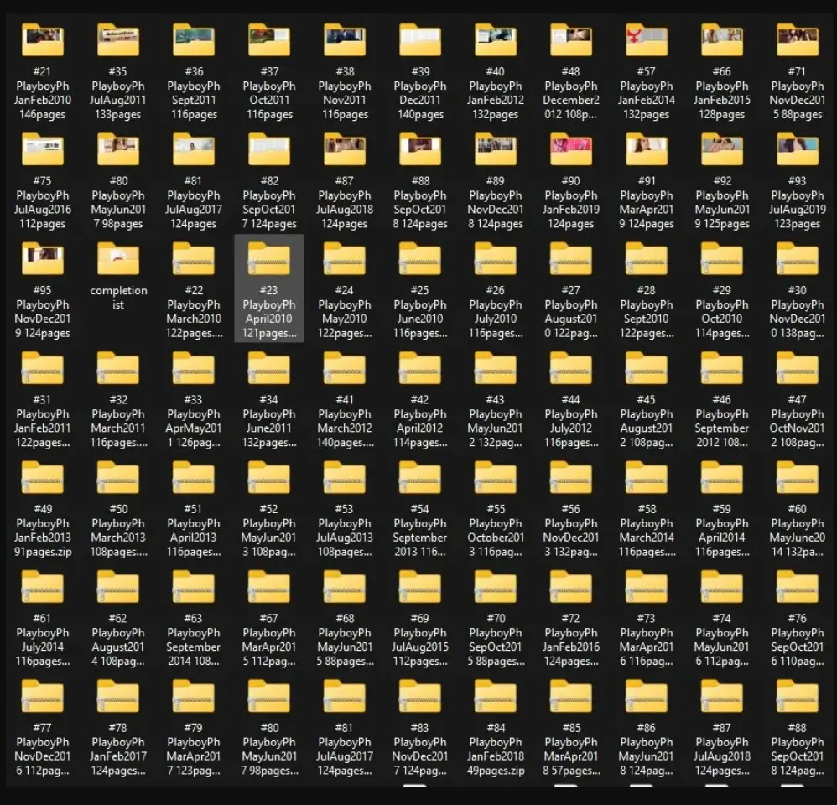Click the #40 PlayboyPh JanFeb2012 folder icon
This screenshot has height=805, width=837.
click(496, 40)
